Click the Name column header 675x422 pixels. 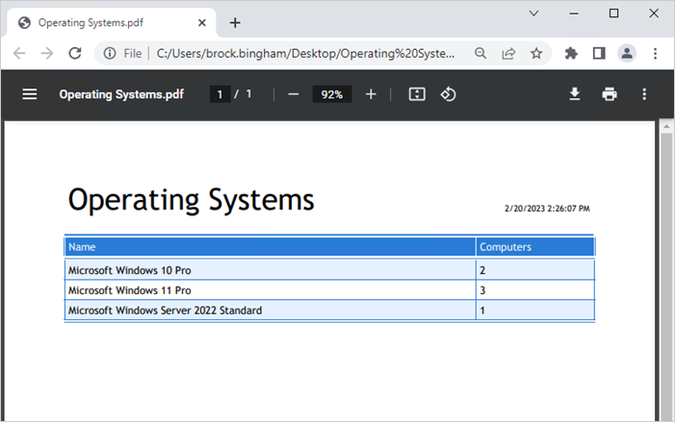(271, 247)
